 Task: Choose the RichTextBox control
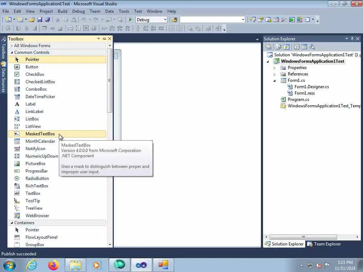pos(57,186)
